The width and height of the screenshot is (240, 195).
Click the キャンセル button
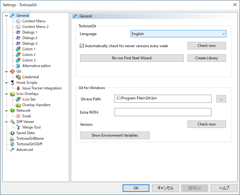click(x=165, y=188)
